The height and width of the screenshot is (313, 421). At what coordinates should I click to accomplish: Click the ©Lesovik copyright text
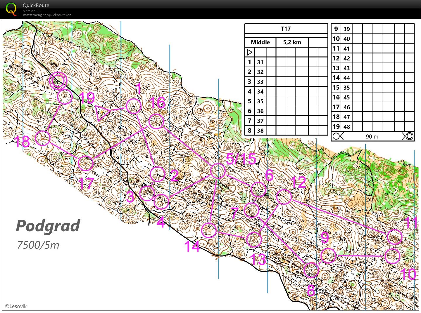(x=16, y=306)
